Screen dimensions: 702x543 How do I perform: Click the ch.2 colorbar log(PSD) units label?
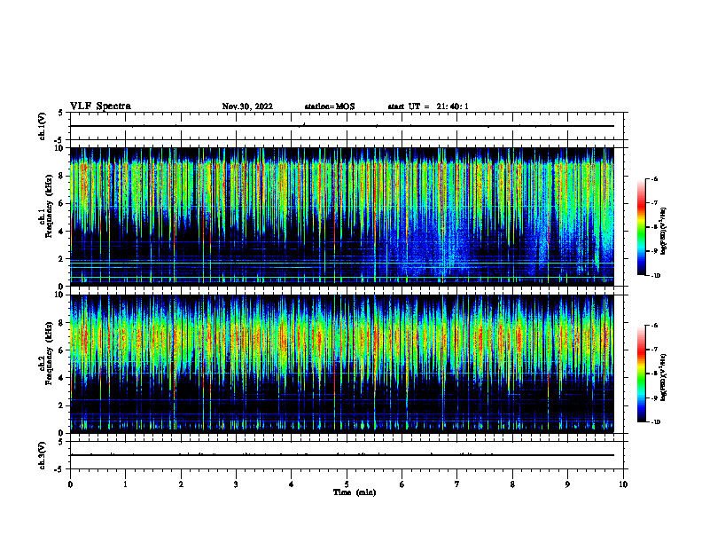click(664, 377)
